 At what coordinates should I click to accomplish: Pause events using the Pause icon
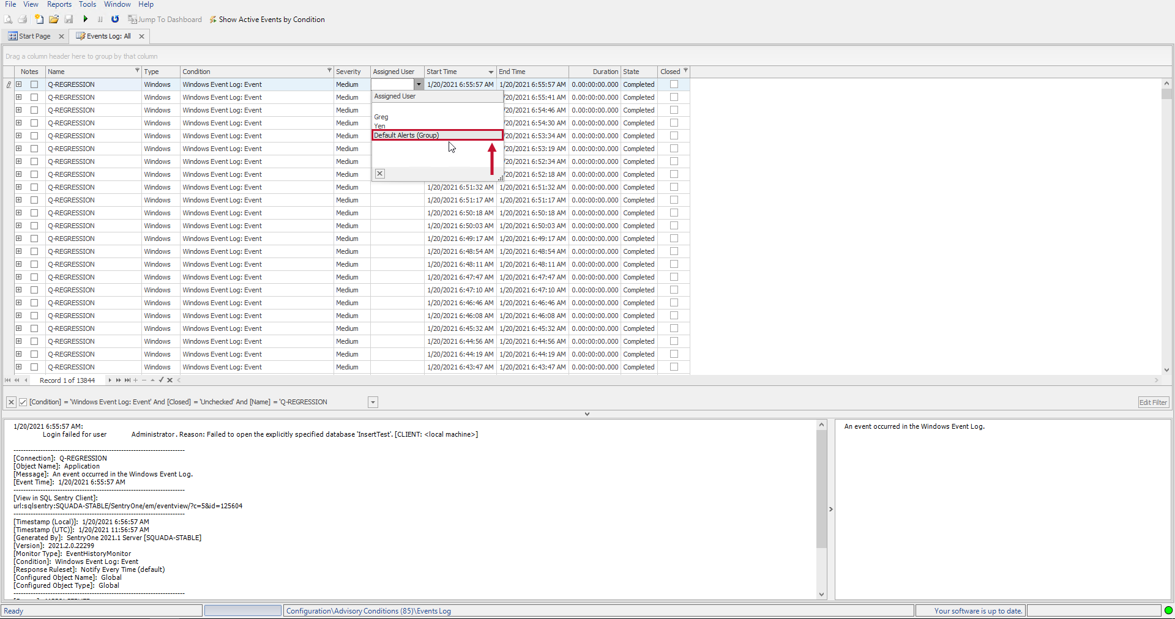click(x=100, y=19)
